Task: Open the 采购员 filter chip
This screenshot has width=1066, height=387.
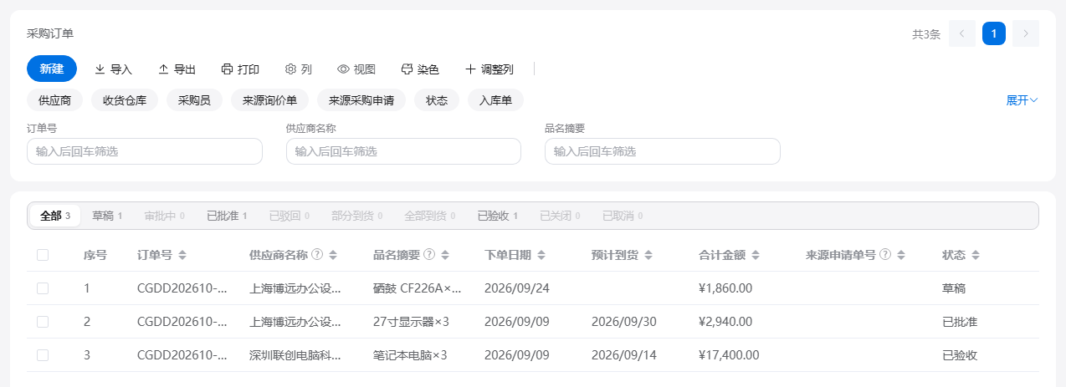Action: pos(194,100)
